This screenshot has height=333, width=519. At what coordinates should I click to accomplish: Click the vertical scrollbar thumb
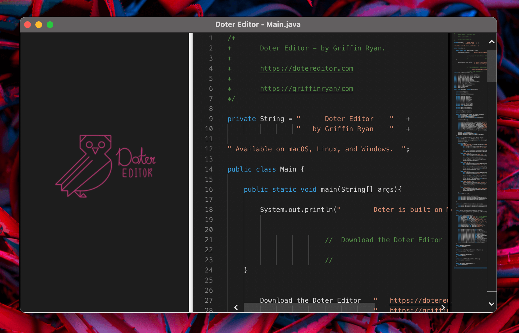(491, 66)
